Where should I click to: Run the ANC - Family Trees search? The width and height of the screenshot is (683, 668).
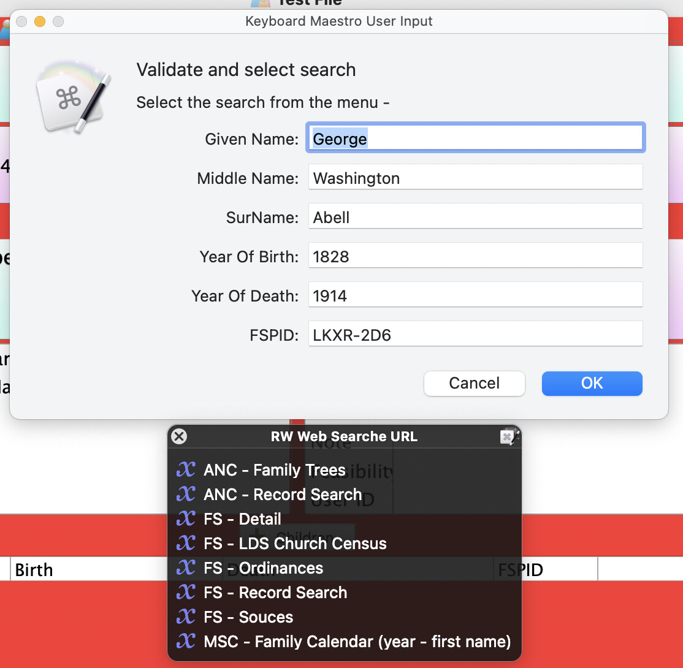344,470
